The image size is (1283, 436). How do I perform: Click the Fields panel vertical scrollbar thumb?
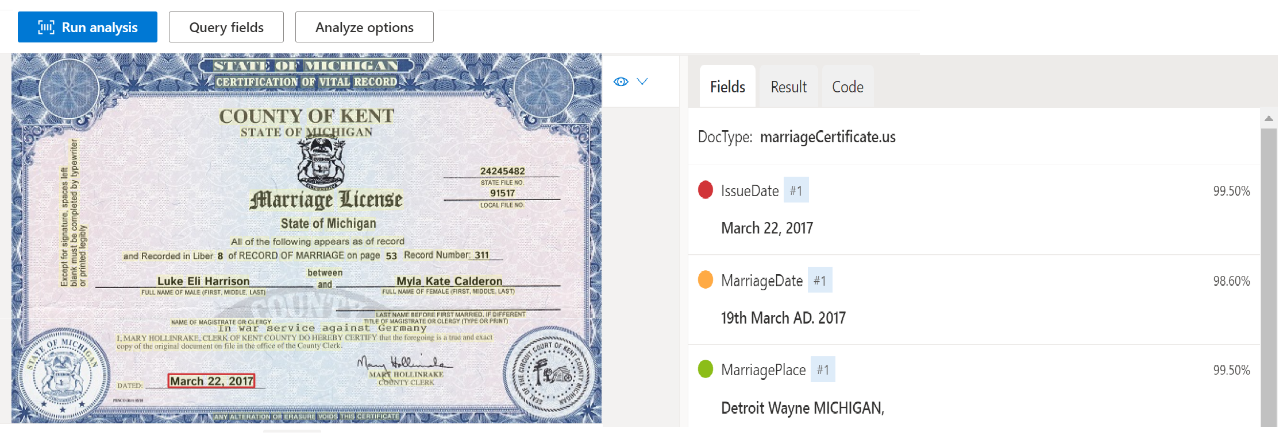(x=1269, y=277)
